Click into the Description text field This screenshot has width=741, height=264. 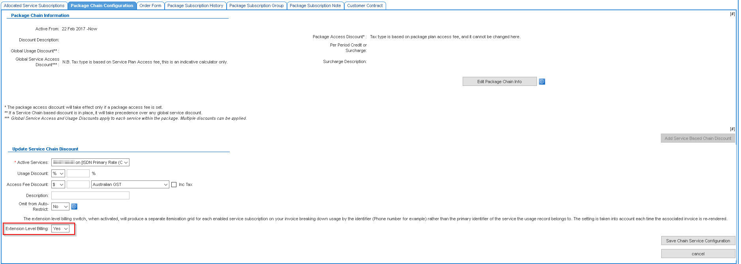90,195
